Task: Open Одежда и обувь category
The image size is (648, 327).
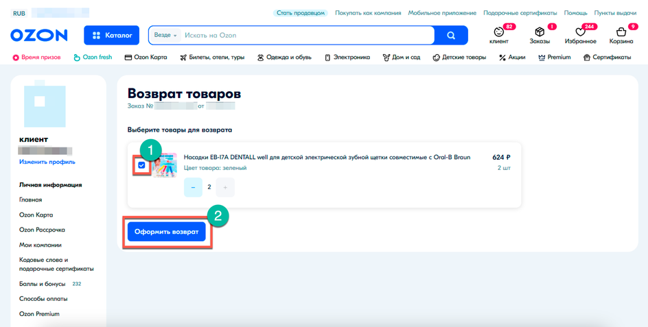Action: [284, 58]
